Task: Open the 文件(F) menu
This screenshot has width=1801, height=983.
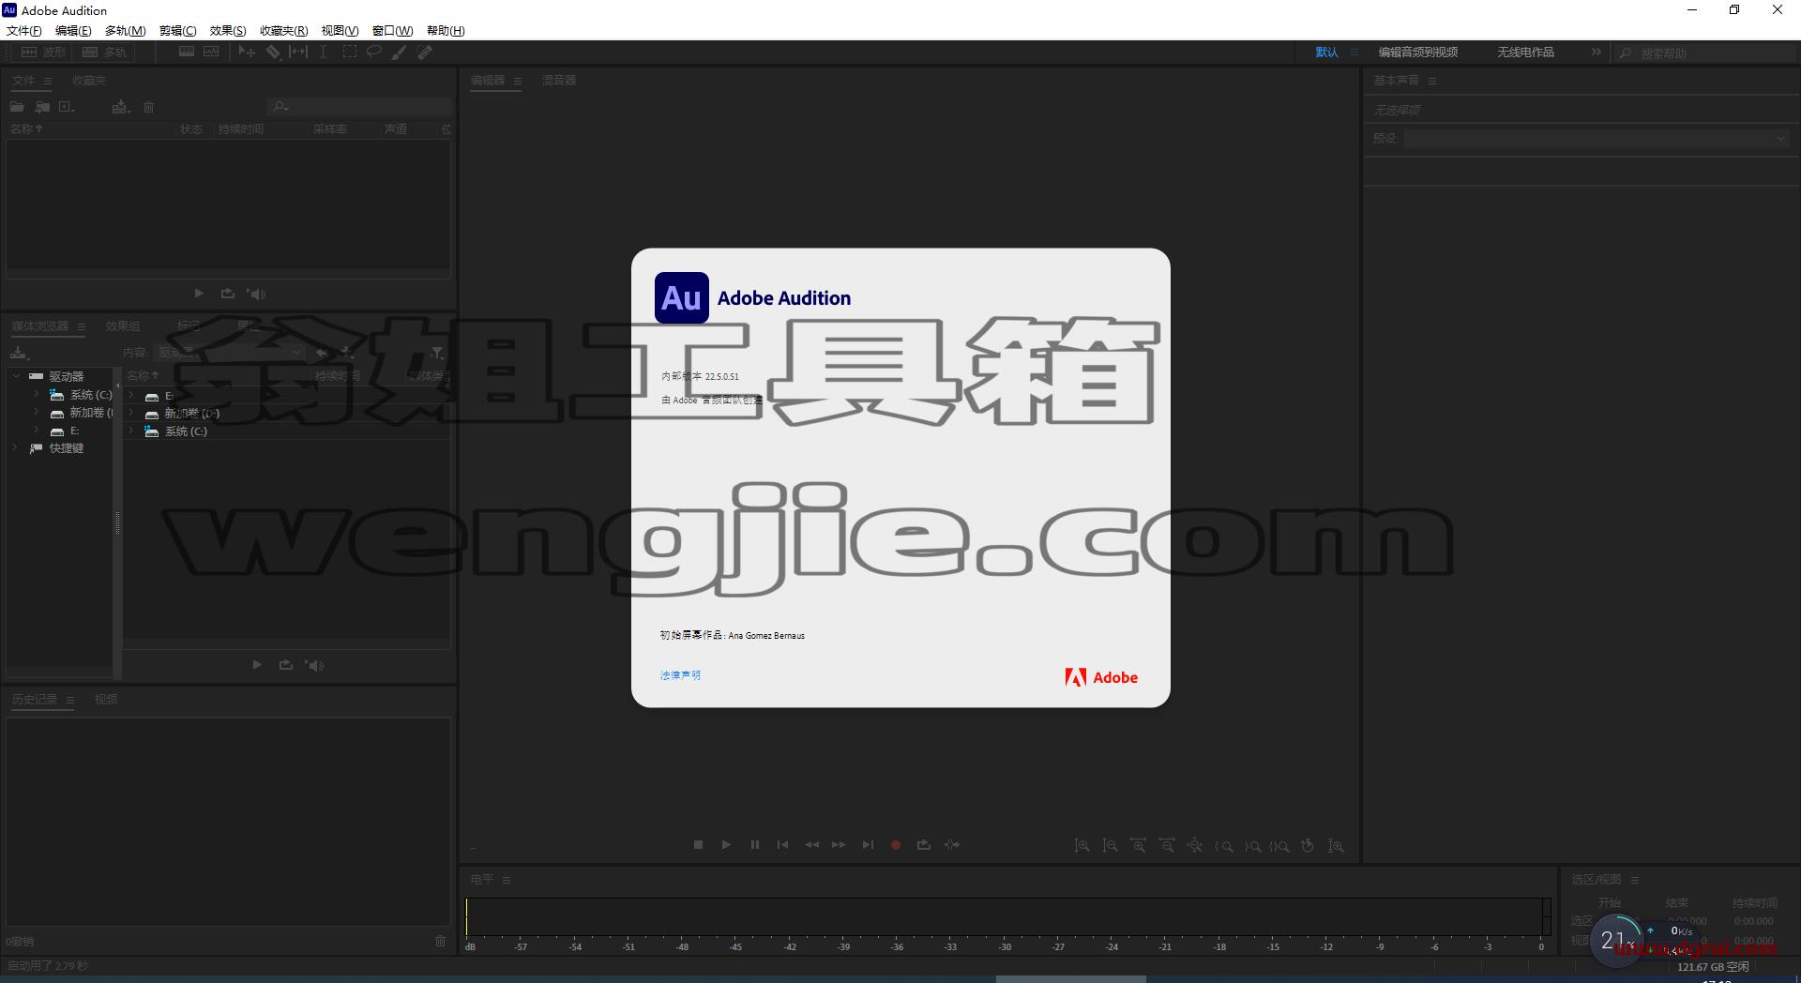Action: 24,31
